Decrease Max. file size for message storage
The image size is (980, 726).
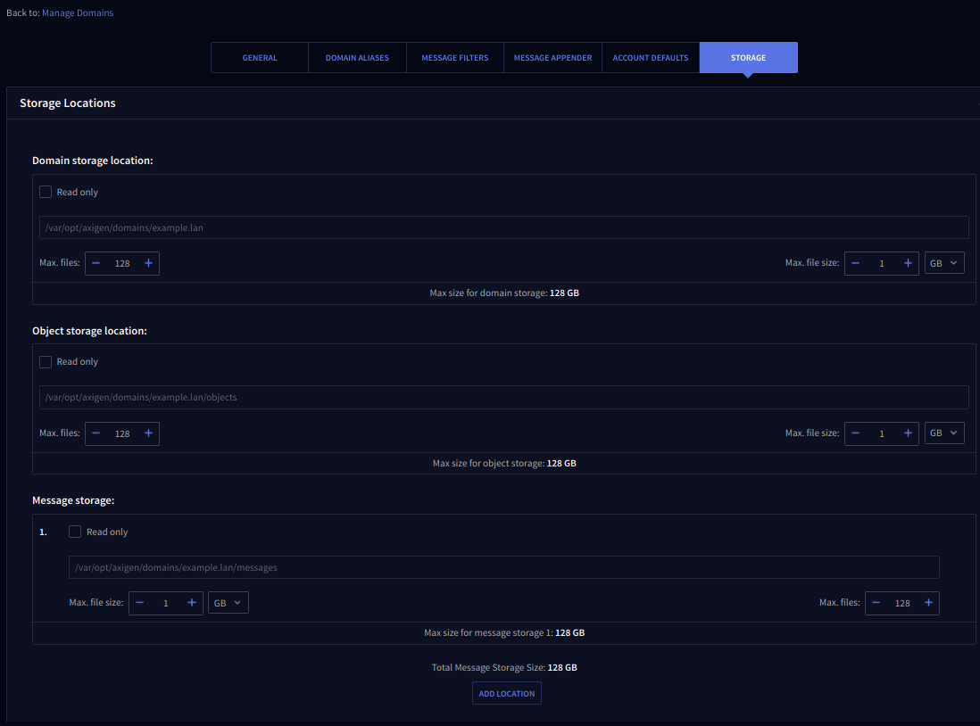[x=140, y=603]
